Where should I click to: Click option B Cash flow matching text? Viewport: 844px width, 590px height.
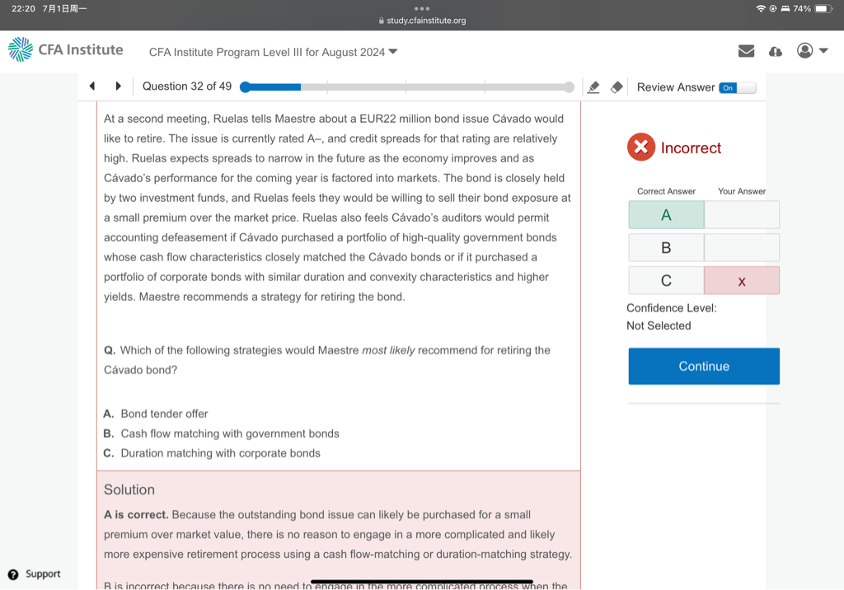(230, 433)
